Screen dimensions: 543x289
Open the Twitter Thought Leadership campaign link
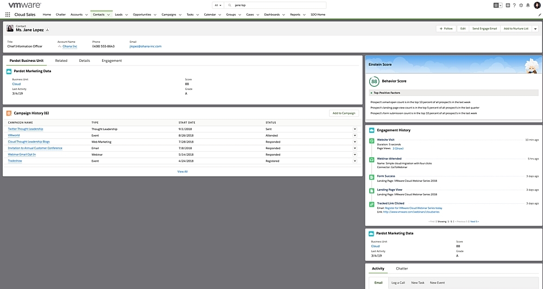point(26,129)
